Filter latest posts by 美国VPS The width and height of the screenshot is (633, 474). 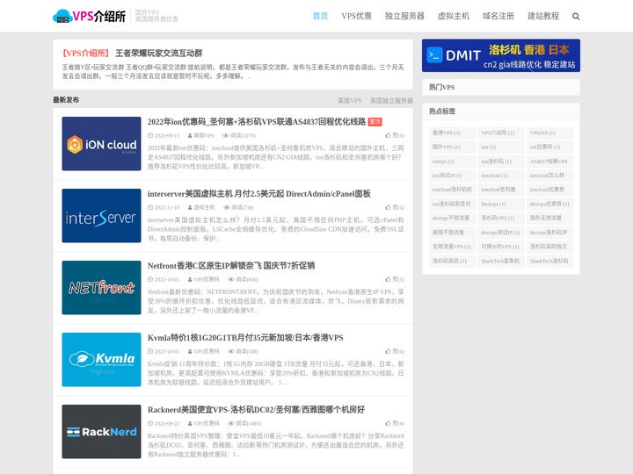pos(349,100)
